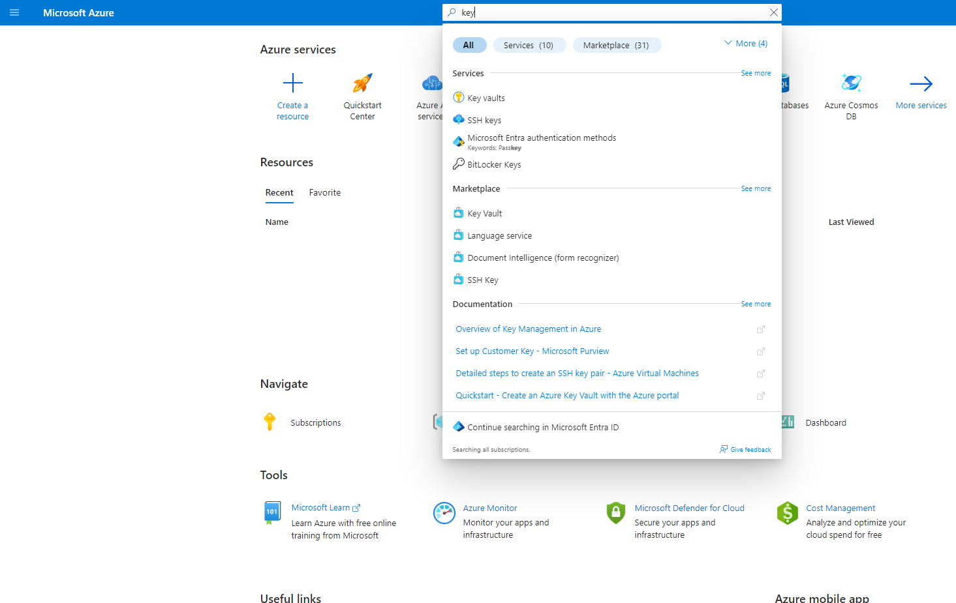Click the BitLocker Keys key icon
Viewport: 956px width, 603px height.
click(x=459, y=164)
